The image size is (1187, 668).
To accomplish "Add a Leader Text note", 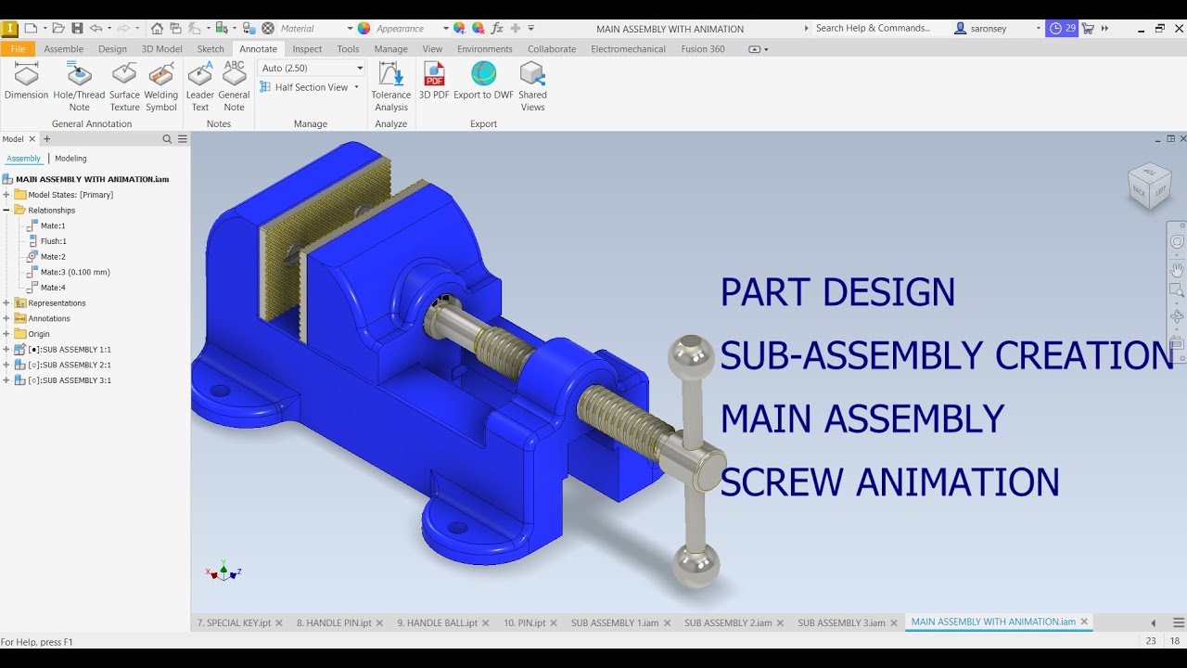I will click(x=200, y=86).
